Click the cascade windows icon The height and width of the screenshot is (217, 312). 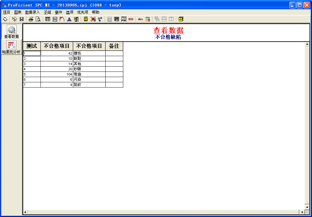click(157, 19)
